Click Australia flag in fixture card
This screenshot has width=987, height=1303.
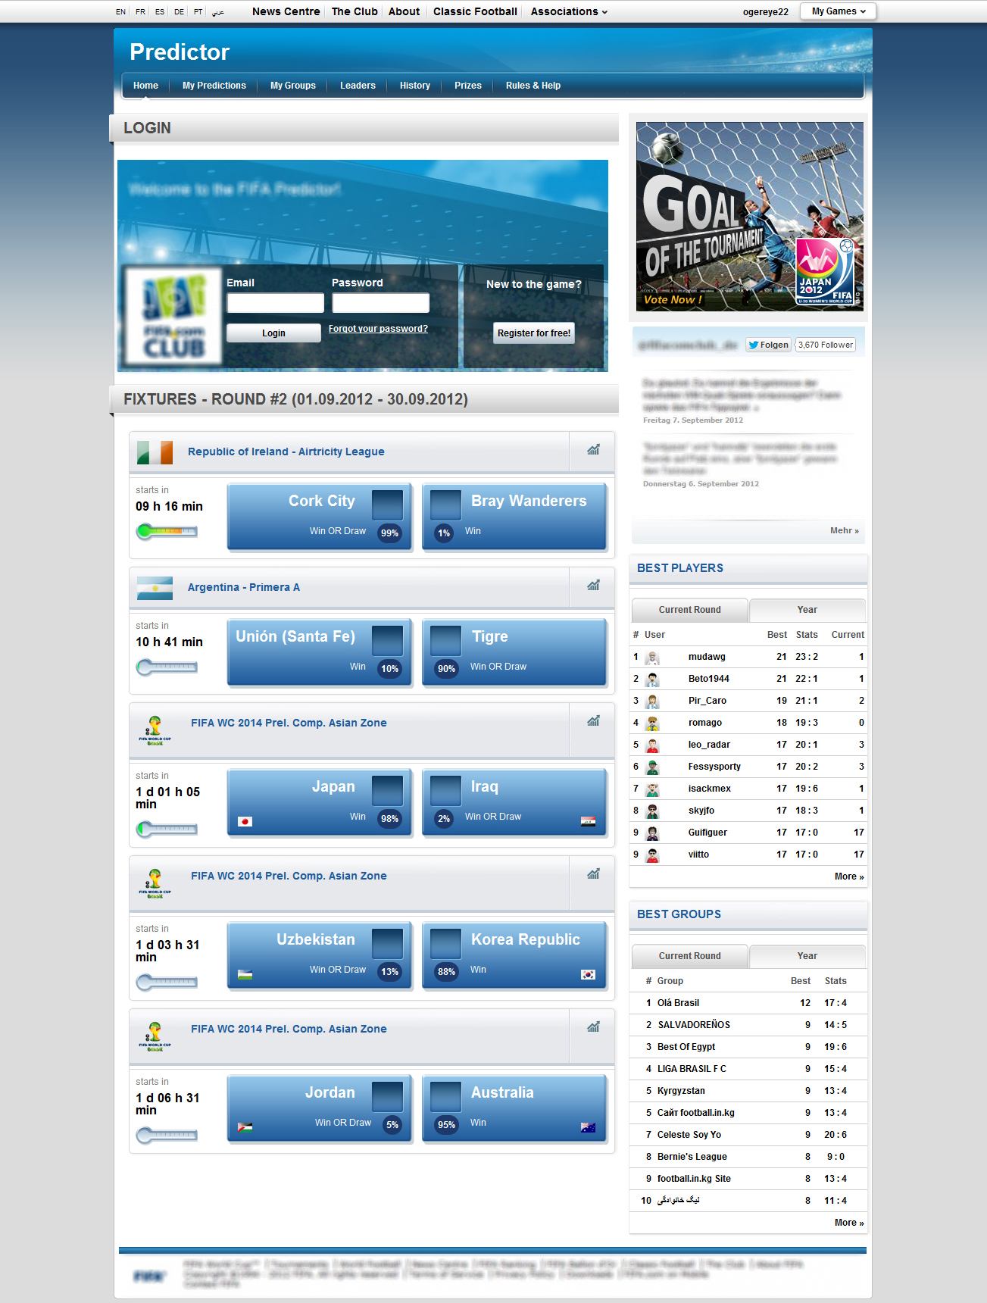[588, 1127]
